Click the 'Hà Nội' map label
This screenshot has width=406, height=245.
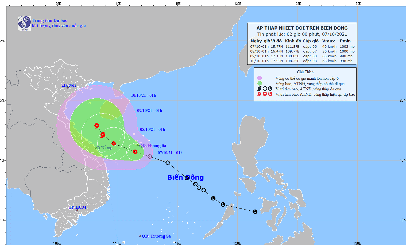click(x=69, y=85)
